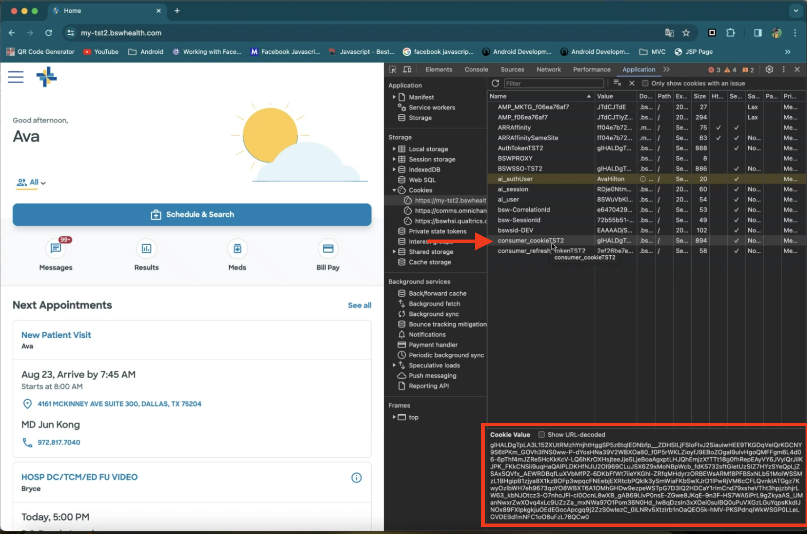
Task: Click info icon on HOSP DC/TCM/ED FU VIDEO
Action: pos(356,478)
